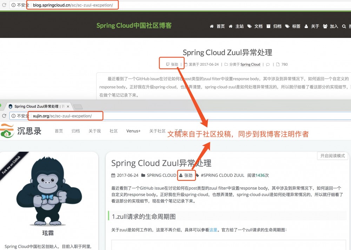Click the group icon beside 加入
351x250 pixels.
(325, 26)
